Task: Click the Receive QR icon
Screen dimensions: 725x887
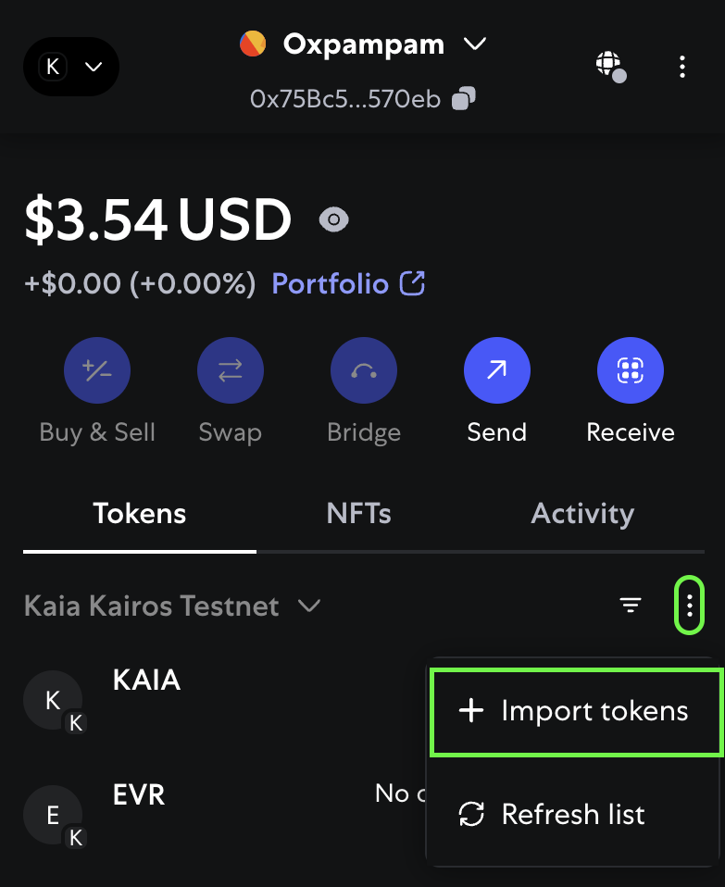Action: [x=630, y=370]
